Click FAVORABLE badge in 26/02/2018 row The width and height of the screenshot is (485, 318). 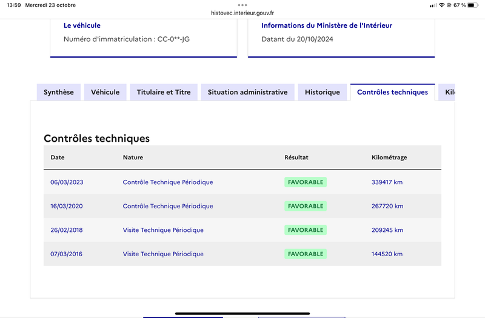coord(306,230)
